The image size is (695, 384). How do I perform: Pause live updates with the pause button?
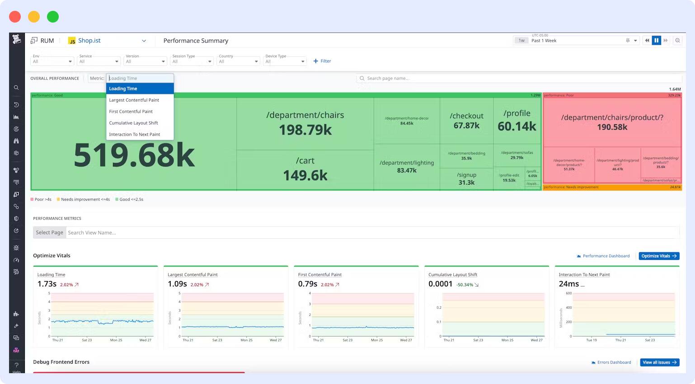tap(657, 41)
